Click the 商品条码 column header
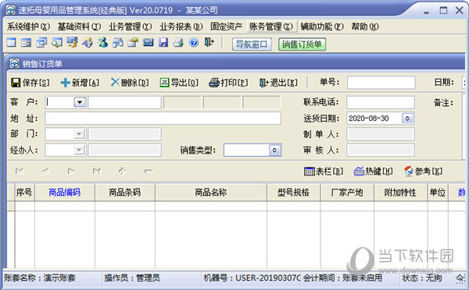The width and height of the screenshot is (469, 290). click(x=125, y=192)
